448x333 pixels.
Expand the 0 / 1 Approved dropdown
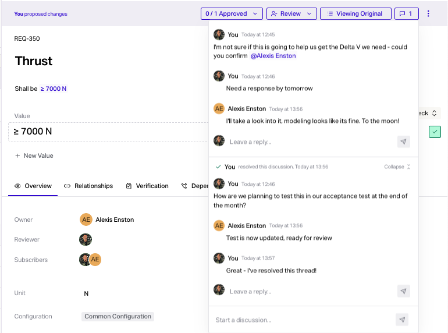click(x=232, y=13)
